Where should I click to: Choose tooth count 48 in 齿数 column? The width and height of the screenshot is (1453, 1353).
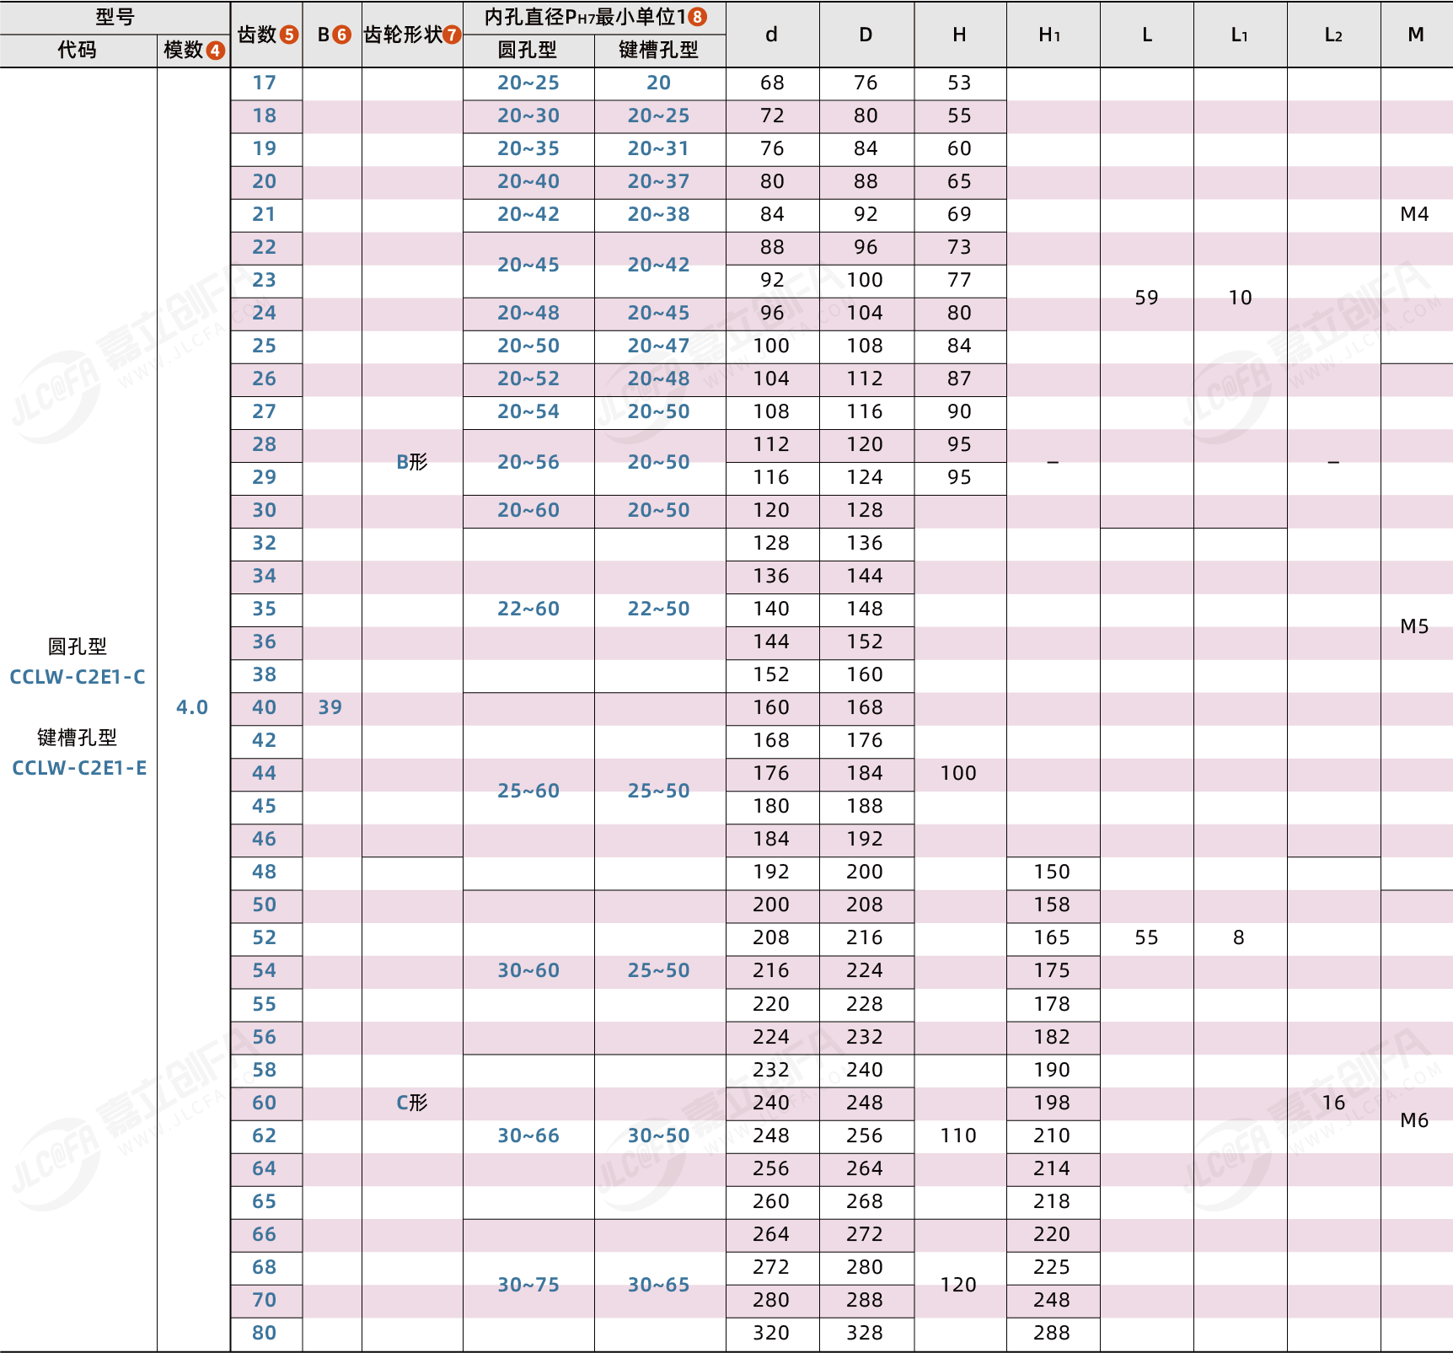coord(265,872)
